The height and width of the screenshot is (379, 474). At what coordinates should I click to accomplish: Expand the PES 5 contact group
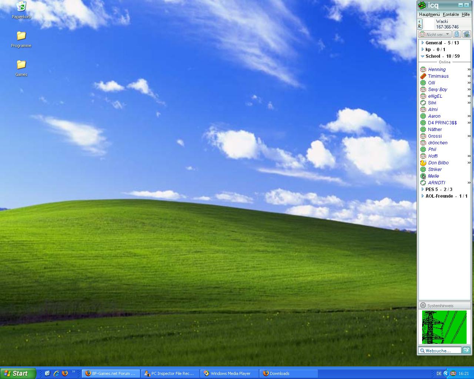[x=423, y=189]
